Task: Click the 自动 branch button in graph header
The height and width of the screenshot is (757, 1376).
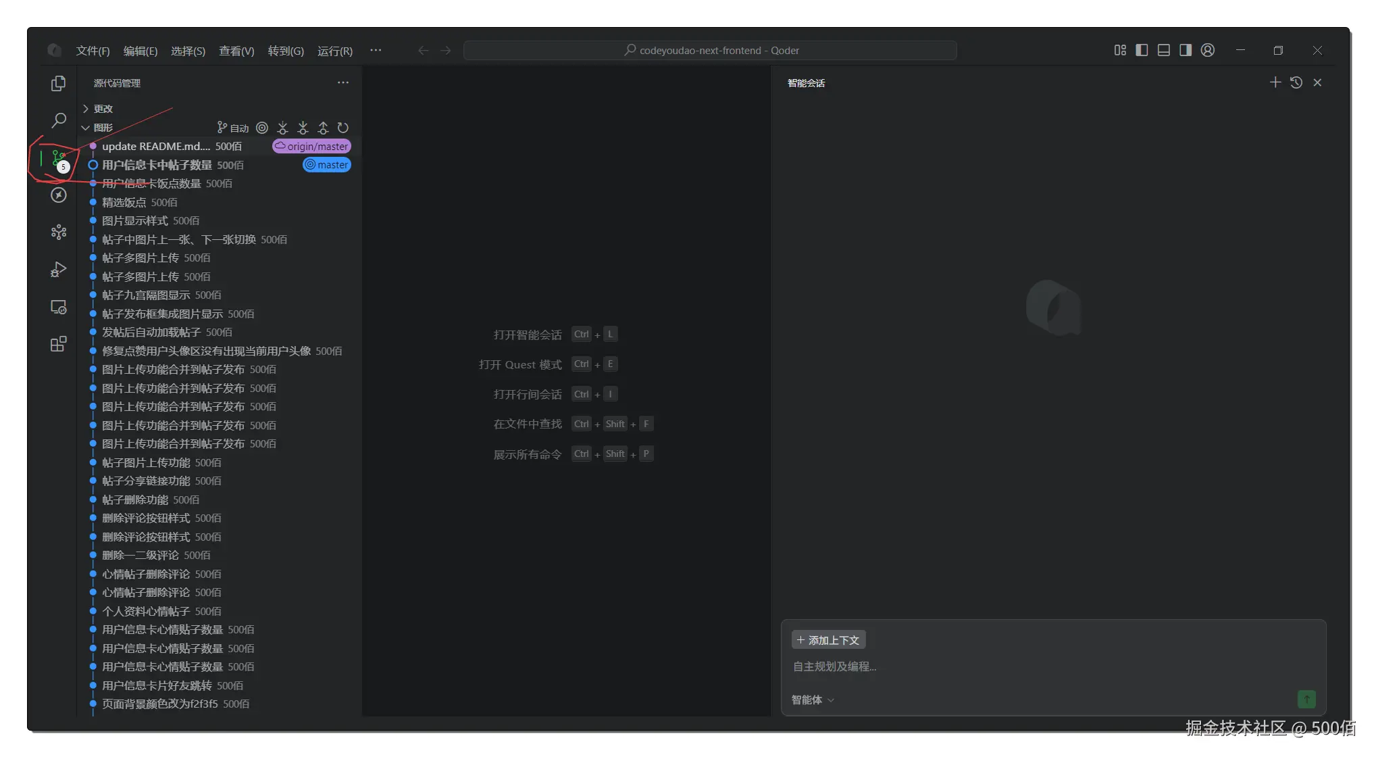Action: pyautogui.click(x=233, y=128)
